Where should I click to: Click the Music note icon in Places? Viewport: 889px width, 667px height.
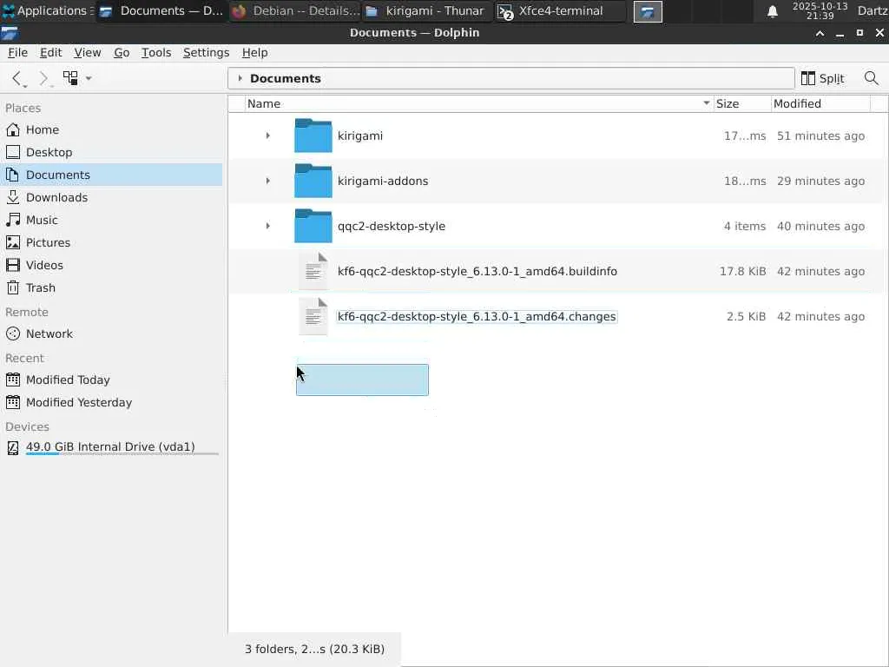[13, 220]
